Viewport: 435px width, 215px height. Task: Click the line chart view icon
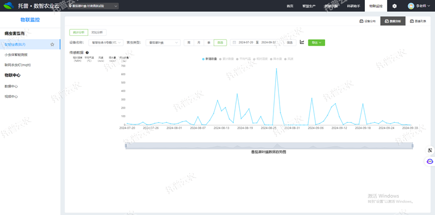[302, 42]
